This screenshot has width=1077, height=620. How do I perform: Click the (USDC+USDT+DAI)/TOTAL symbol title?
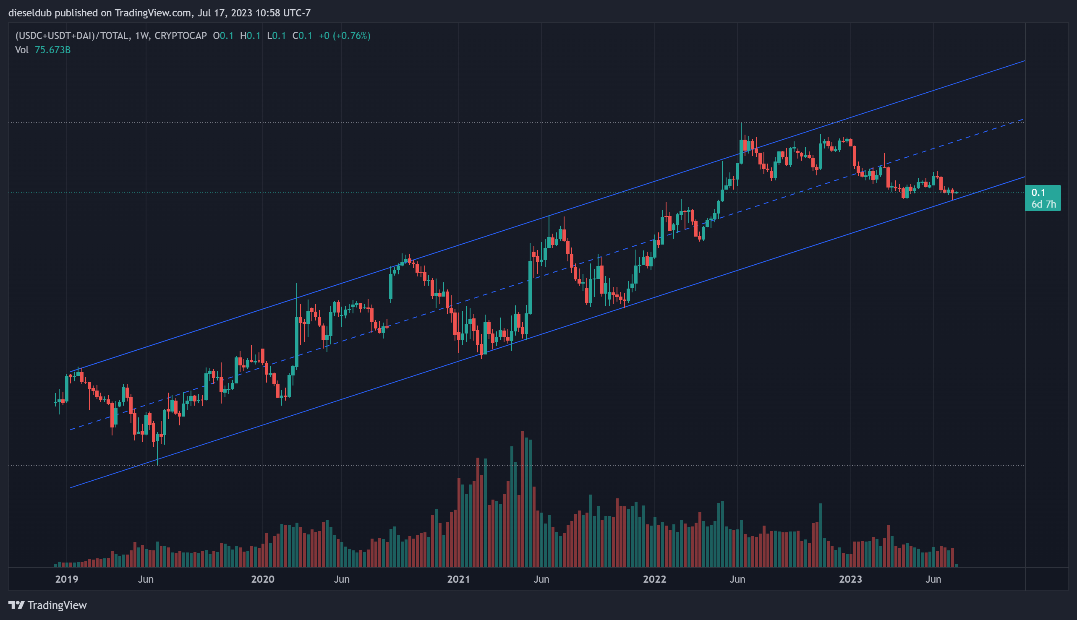pos(71,36)
